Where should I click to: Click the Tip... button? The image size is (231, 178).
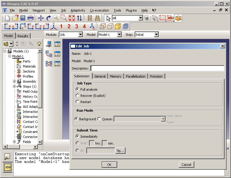[x=120, y=151]
